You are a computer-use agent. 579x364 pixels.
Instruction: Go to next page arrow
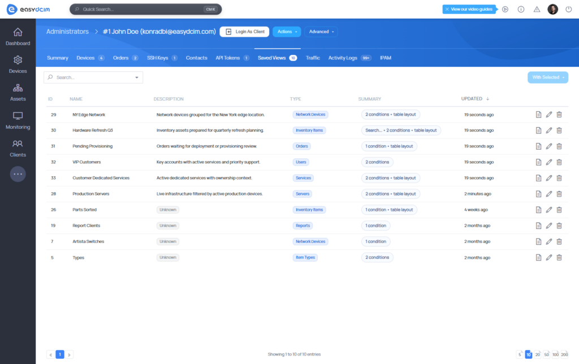69,355
